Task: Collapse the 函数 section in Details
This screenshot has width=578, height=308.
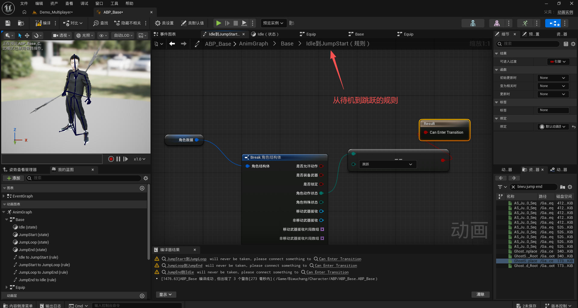Action: 496,70
